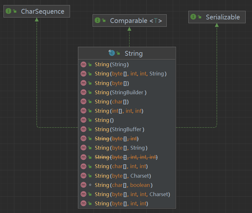Click method icon beside String() constructor
The image size is (252, 213).
tap(83, 120)
